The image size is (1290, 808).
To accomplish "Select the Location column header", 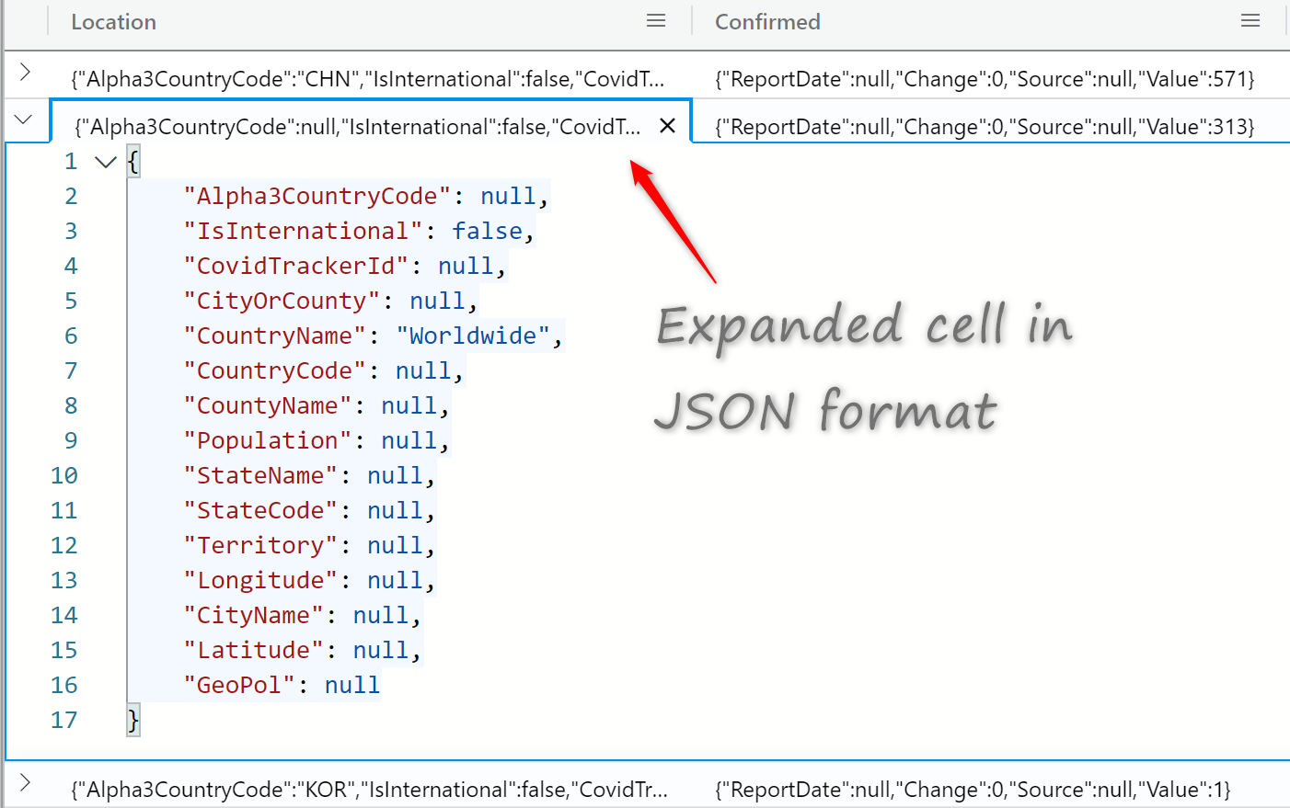I will pyautogui.click(x=113, y=21).
